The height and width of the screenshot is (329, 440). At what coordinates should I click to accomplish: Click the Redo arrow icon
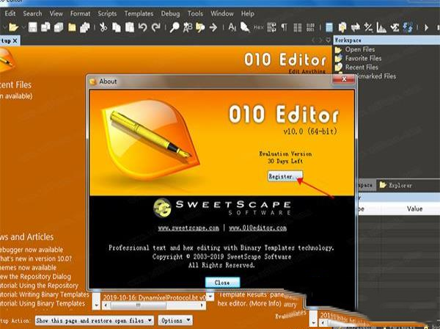pos(155,27)
